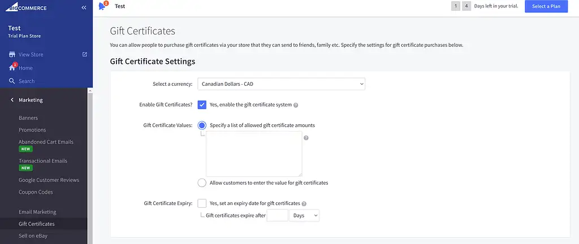
Task: Click the Home house icon
Action: (12, 68)
